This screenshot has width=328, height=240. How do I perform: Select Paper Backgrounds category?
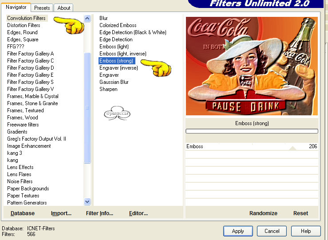(28, 189)
